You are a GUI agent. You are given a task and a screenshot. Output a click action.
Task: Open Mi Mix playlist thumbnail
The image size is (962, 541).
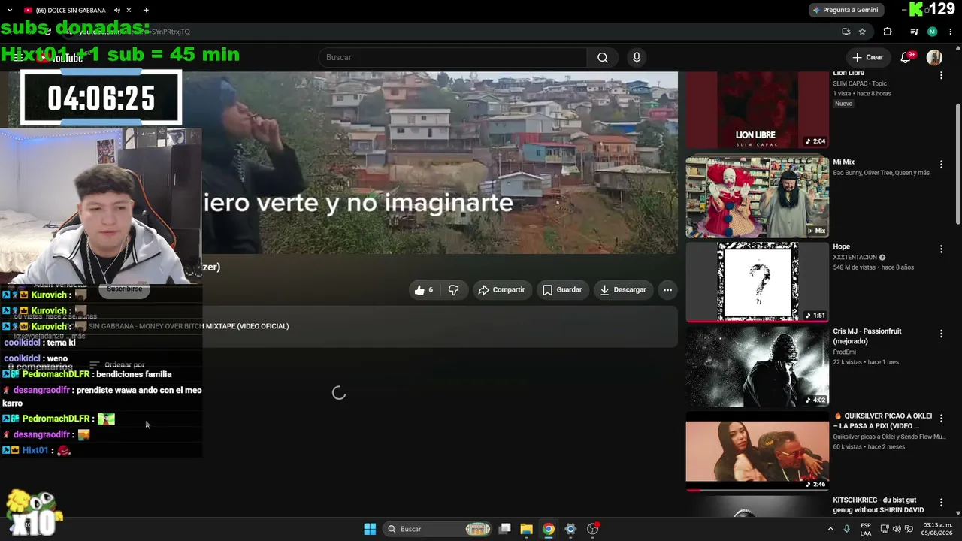[757, 197]
